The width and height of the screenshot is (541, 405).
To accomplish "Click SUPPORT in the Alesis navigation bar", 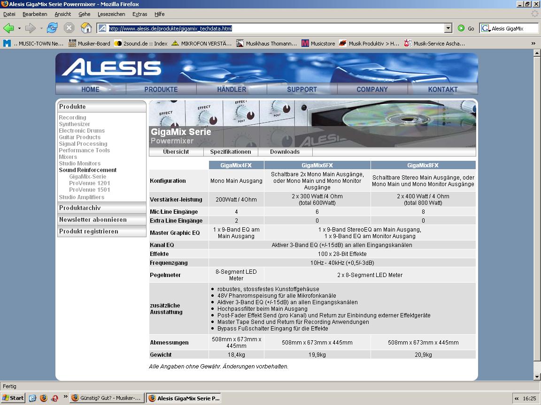I will click(x=302, y=89).
